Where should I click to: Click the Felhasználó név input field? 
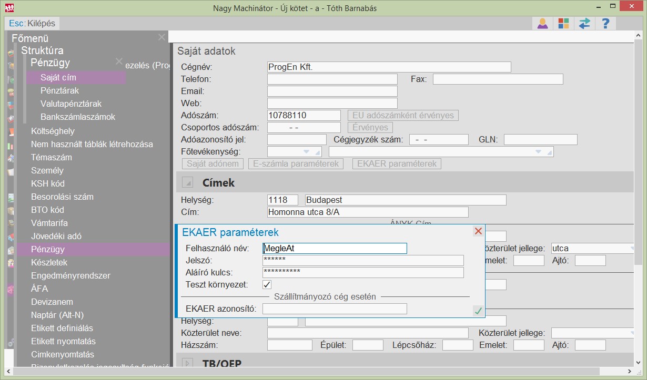(335, 248)
